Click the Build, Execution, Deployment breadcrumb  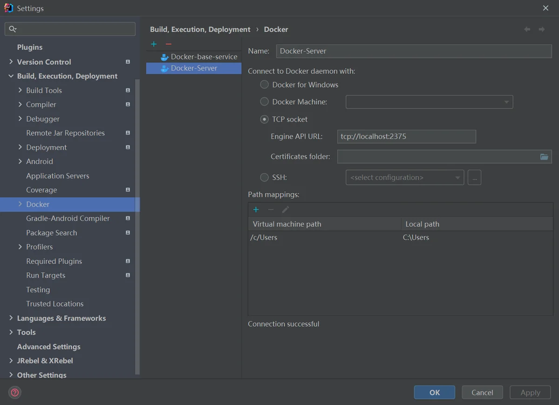(x=200, y=29)
